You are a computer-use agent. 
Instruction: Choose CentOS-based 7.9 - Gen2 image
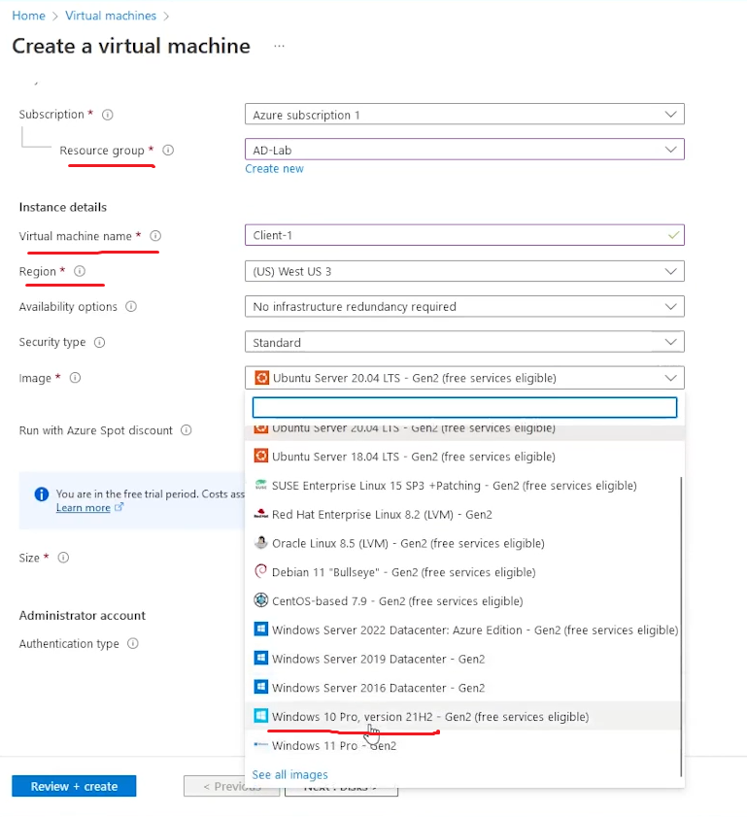click(462, 600)
